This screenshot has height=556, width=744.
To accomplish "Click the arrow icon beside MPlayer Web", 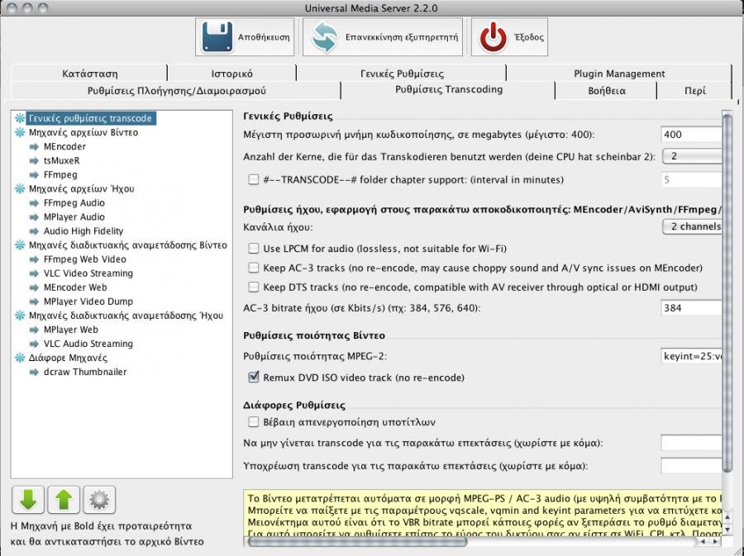I will [x=34, y=330].
